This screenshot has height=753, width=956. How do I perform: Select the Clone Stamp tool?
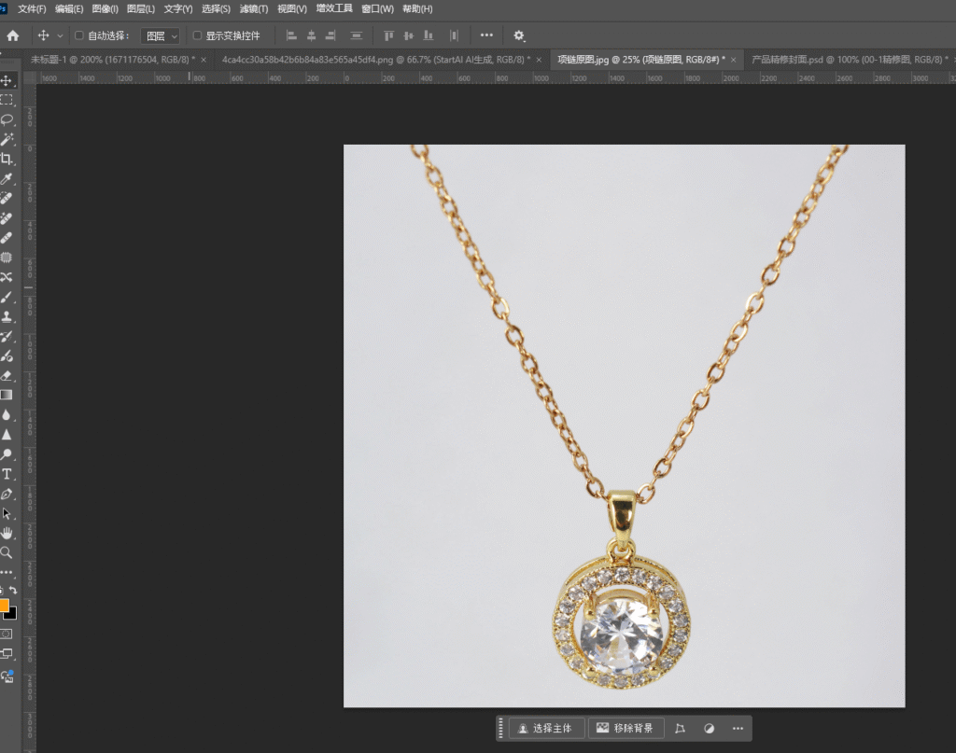7,316
